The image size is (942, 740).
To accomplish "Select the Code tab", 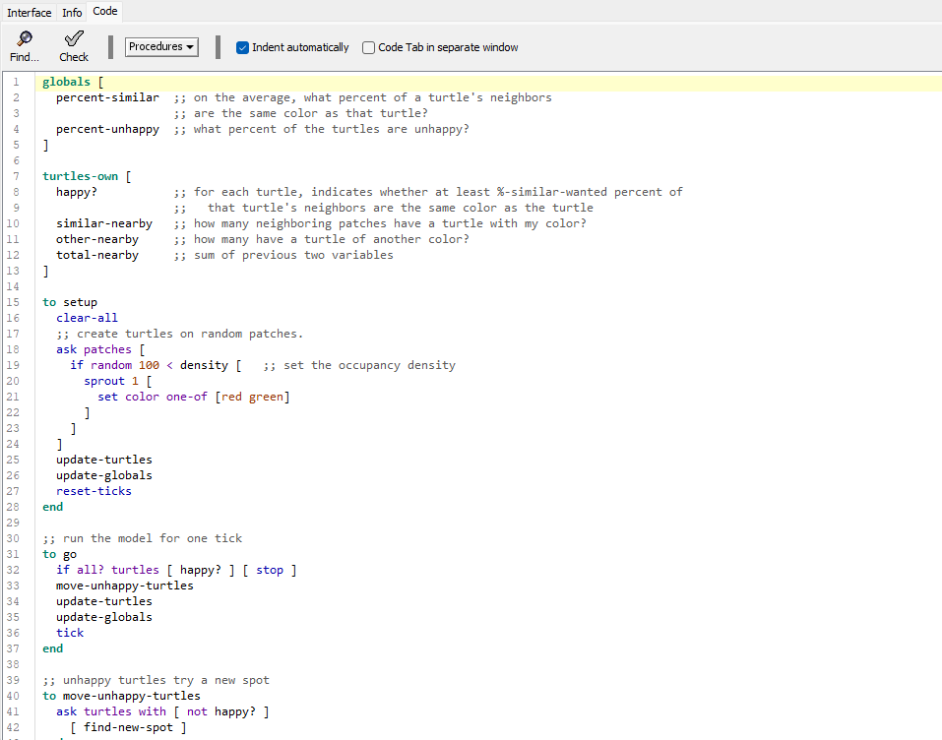I will (104, 12).
